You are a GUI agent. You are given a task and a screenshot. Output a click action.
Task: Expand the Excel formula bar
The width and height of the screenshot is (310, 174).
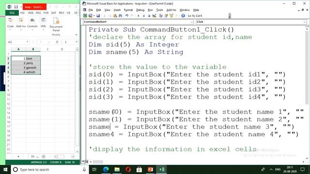[77, 42]
